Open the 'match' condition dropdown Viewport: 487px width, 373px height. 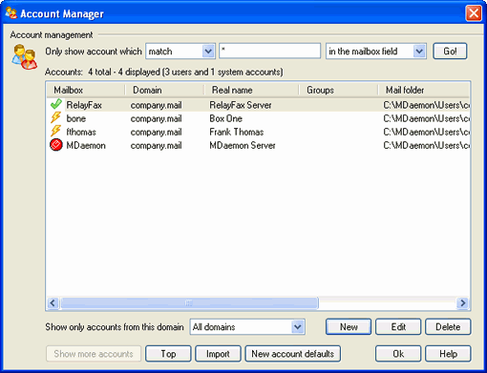click(208, 52)
